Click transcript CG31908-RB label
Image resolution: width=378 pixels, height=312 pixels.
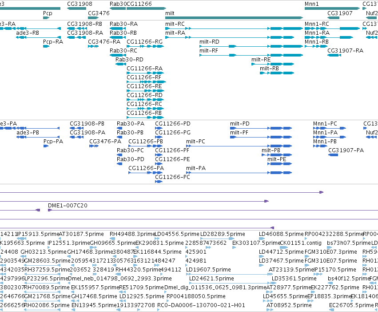pyautogui.click(x=84, y=24)
